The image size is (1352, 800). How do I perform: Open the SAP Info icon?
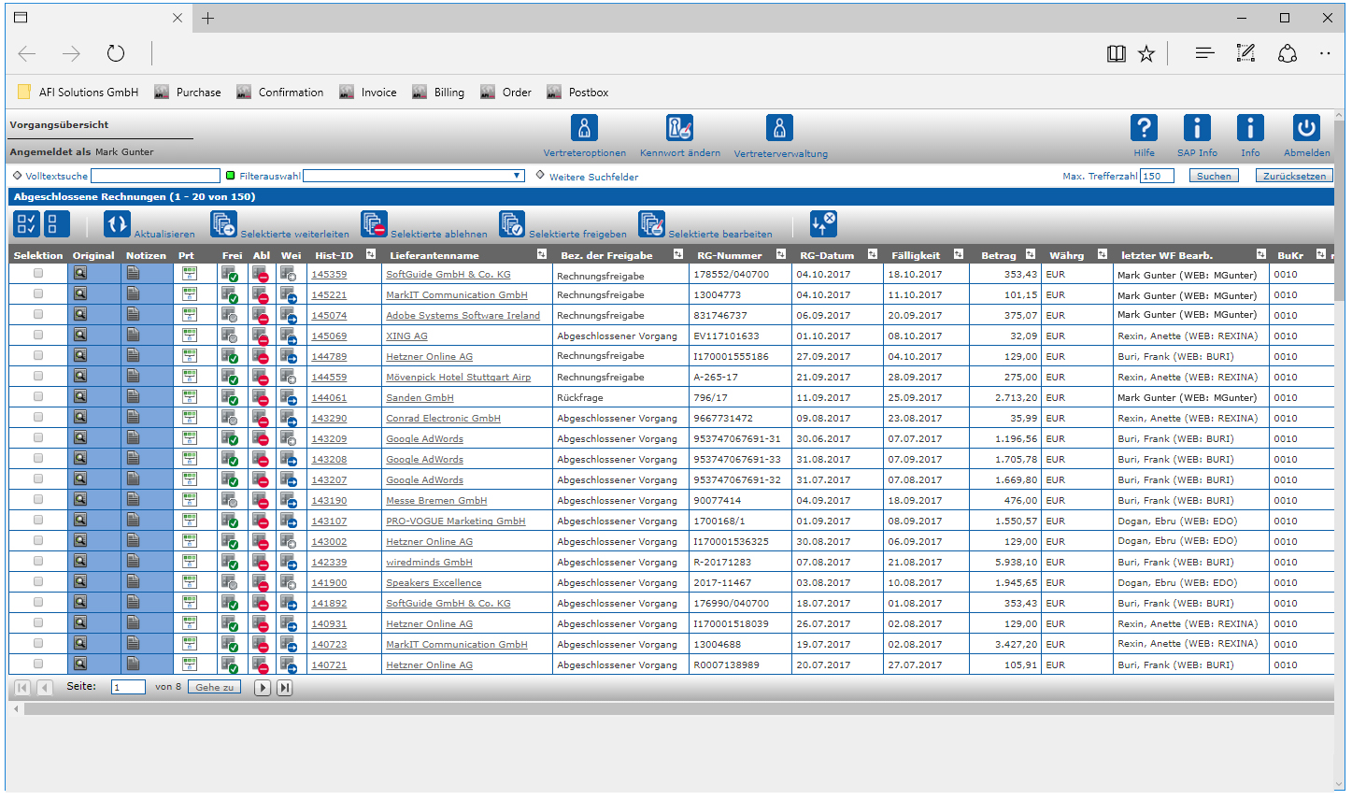(1196, 128)
